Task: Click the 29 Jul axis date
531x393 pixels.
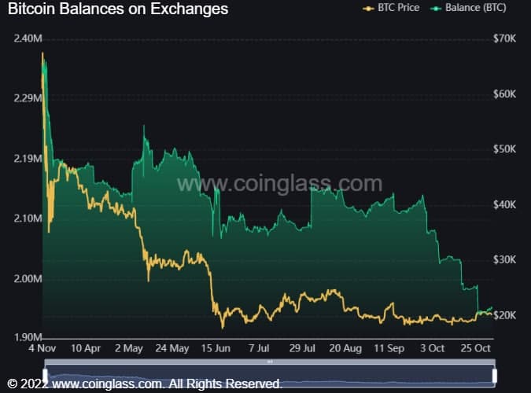Action: click(x=302, y=348)
